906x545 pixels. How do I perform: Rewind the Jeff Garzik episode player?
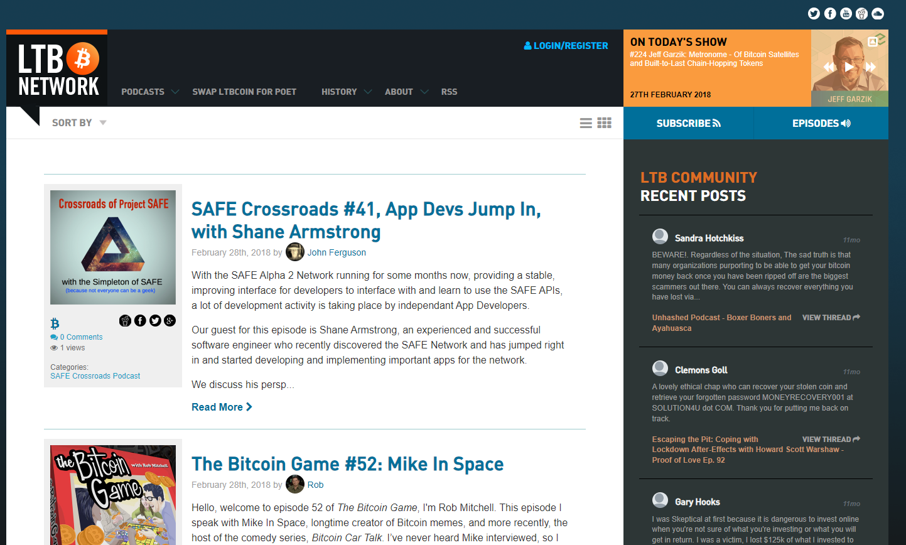[829, 67]
